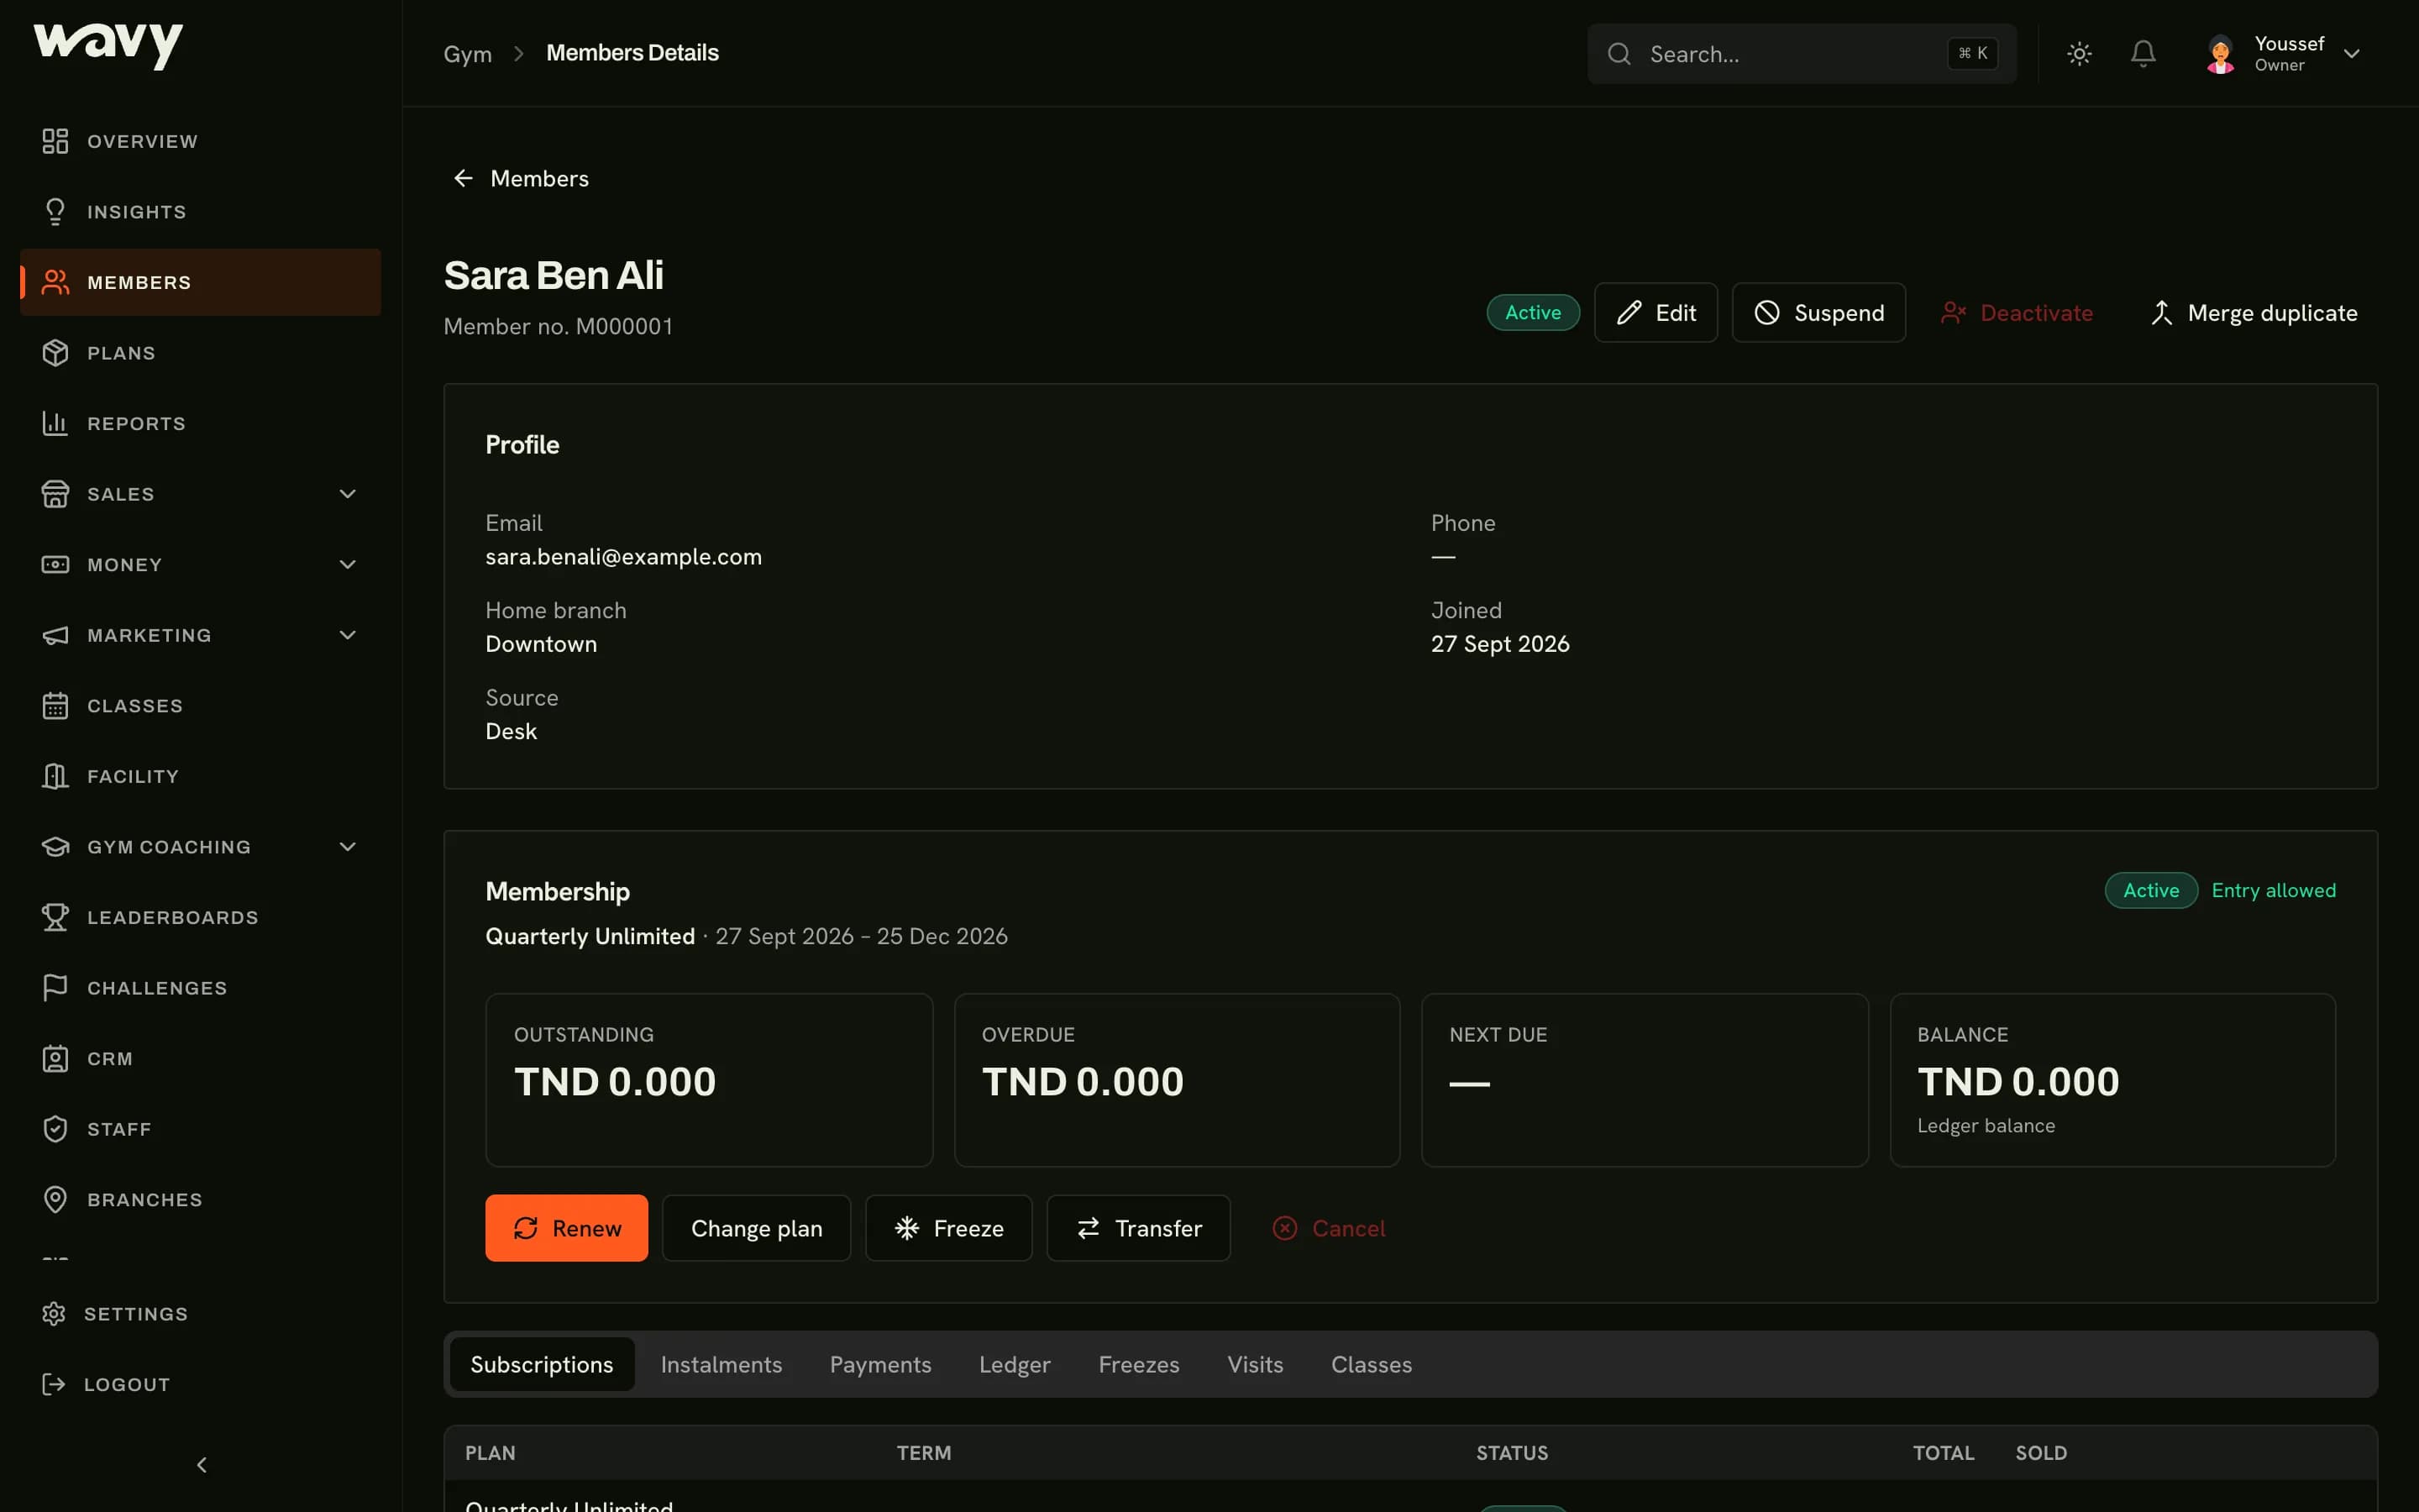Click the PLAN column header
Screen dimensions: 2419x1512
[x=491, y=1453]
